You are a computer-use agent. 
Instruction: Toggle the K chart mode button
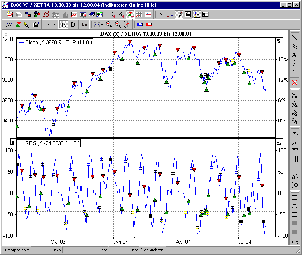(64, 25)
